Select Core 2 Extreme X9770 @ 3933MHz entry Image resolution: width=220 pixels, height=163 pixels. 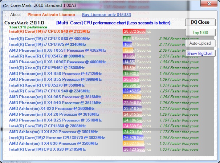57,138
